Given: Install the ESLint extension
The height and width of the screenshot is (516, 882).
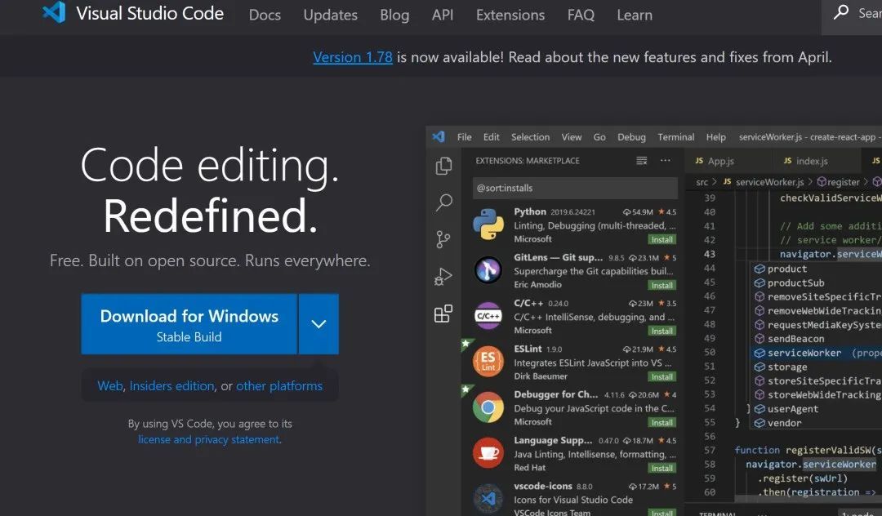Looking at the screenshot, I should click(662, 376).
